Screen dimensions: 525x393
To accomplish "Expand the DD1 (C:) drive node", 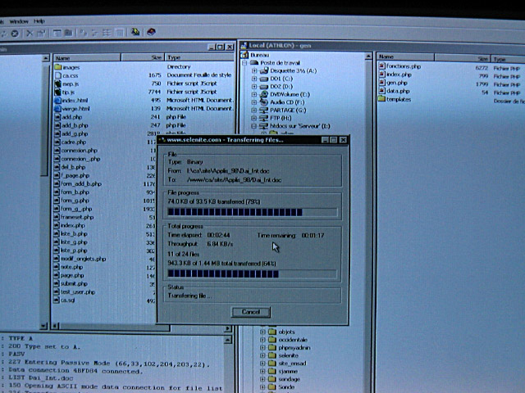I will pos(254,79).
